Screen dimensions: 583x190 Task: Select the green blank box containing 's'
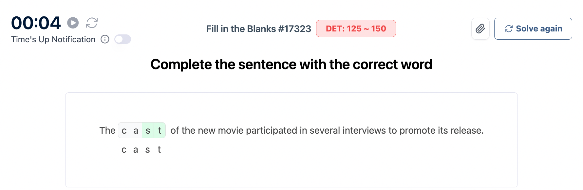(x=148, y=130)
